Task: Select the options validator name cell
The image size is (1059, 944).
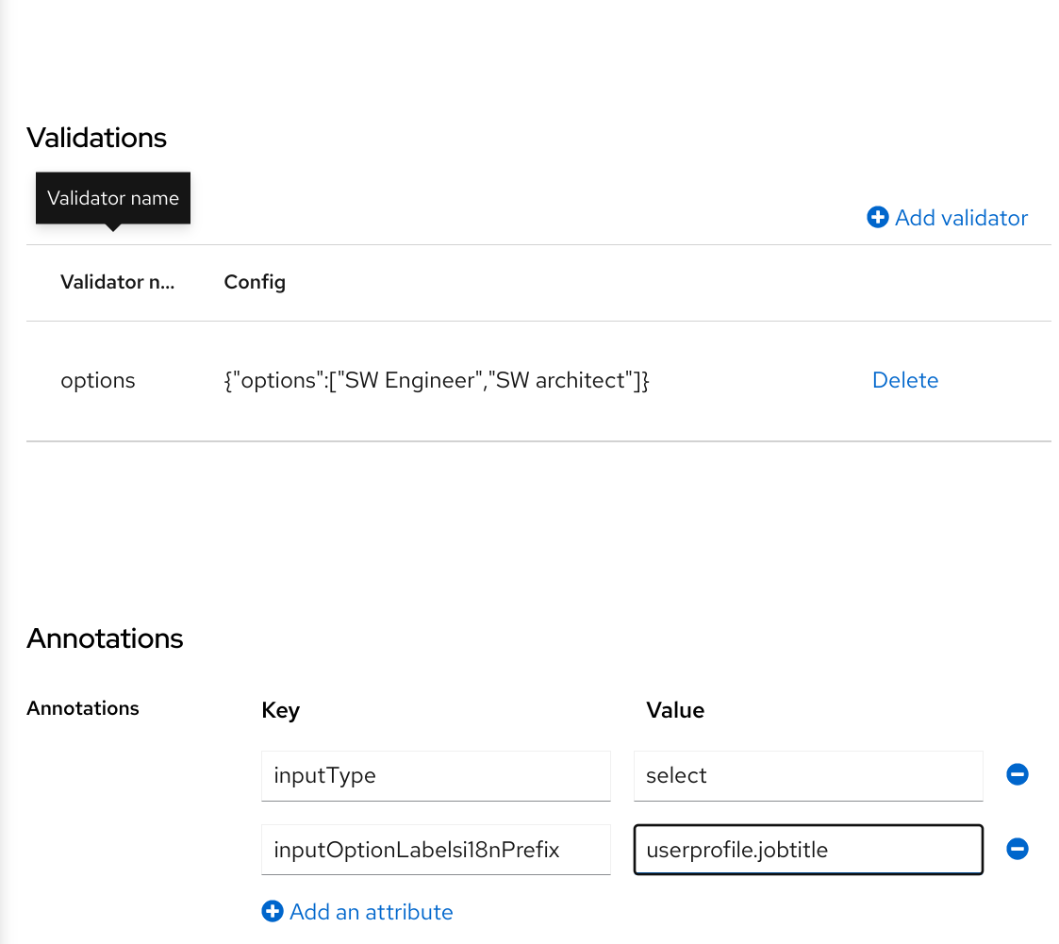Action: [x=97, y=380]
